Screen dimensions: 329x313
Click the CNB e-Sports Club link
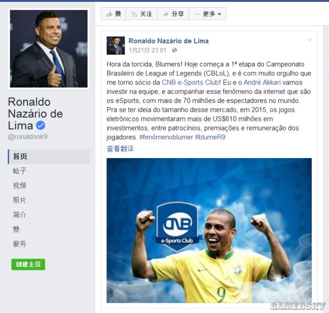point(190,83)
